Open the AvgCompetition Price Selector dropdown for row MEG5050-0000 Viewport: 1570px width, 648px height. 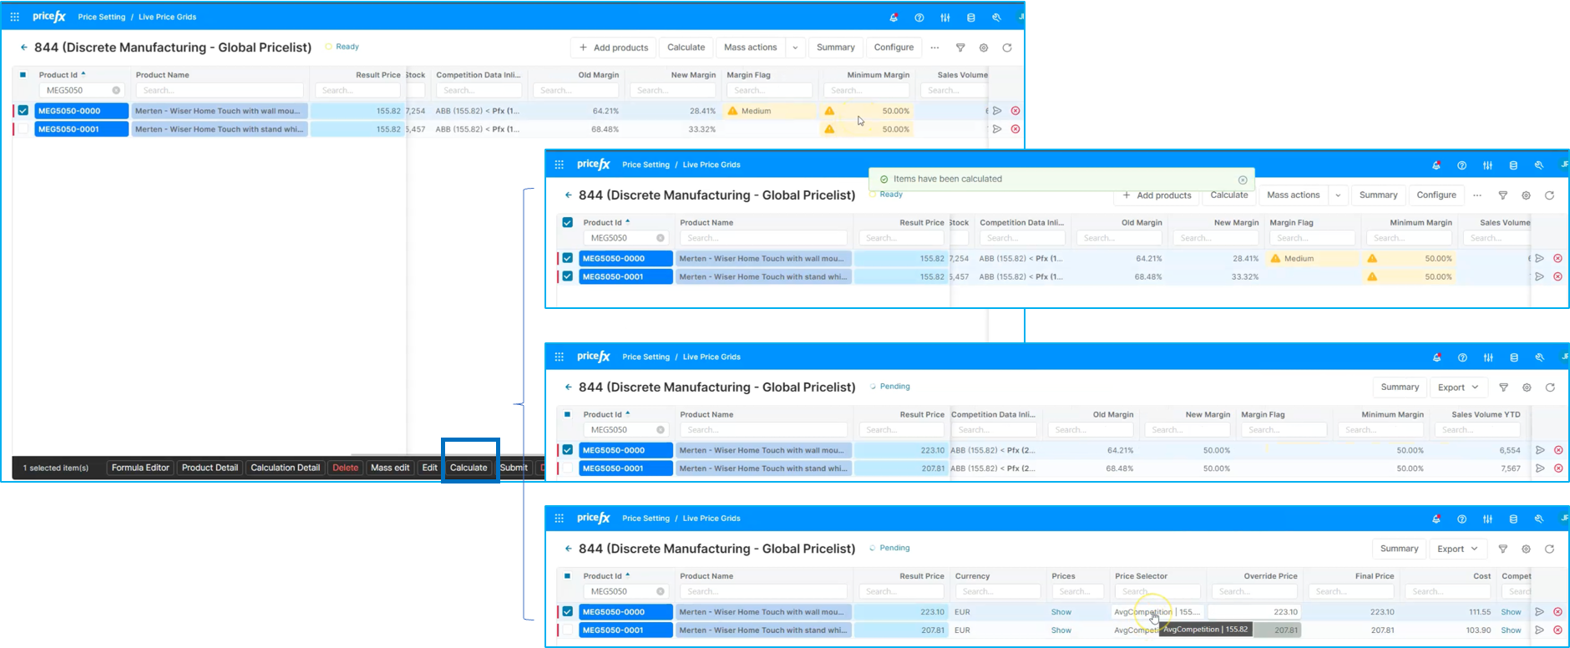click(x=1157, y=612)
